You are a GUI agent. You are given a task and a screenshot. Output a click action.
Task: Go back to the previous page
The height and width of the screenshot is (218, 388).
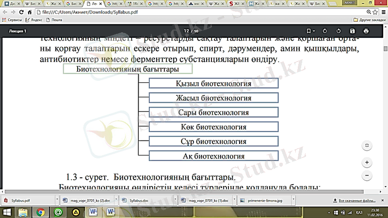tap(5, 12)
